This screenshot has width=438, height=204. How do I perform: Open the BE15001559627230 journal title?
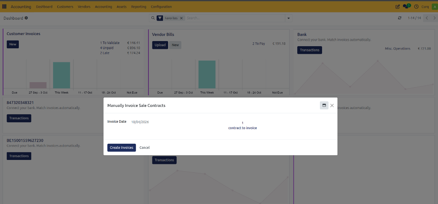coord(25,140)
